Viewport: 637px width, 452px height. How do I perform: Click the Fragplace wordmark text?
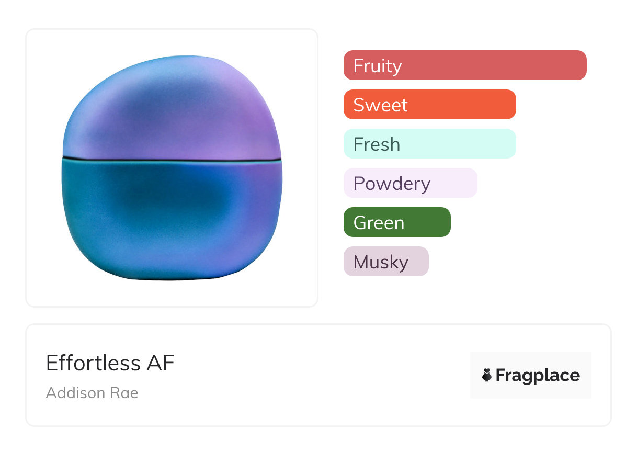pyautogui.click(x=538, y=375)
